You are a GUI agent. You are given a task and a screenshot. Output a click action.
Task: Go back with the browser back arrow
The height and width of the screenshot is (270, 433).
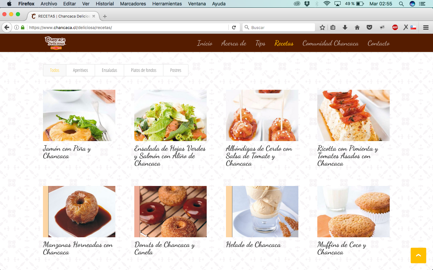click(x=6, y=27)
